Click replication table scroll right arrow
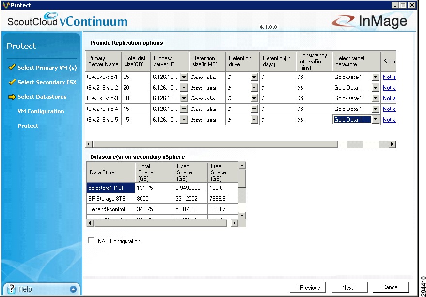The image size is (426, 297). 392,144
